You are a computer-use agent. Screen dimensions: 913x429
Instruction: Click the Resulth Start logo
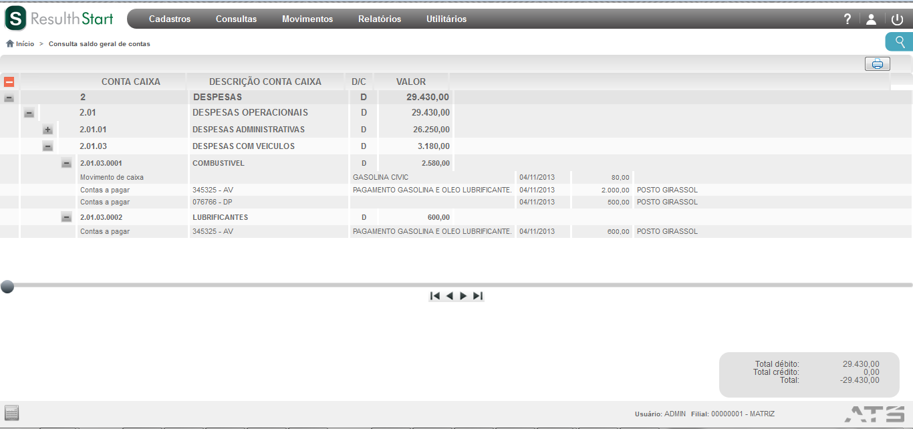(x=59, y=18)
